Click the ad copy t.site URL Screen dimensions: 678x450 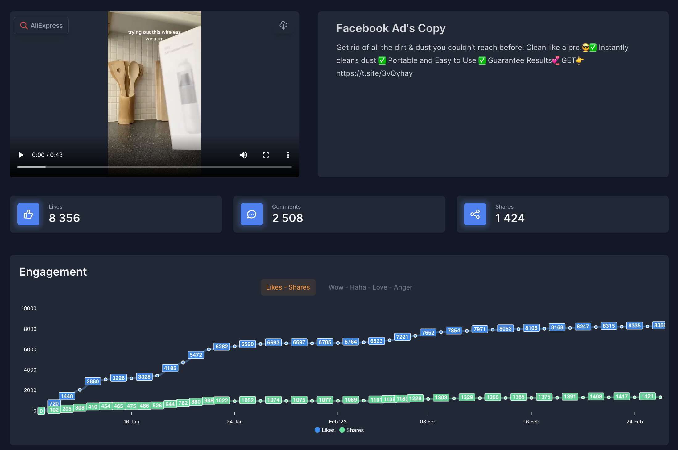click(x=374, y=73)
